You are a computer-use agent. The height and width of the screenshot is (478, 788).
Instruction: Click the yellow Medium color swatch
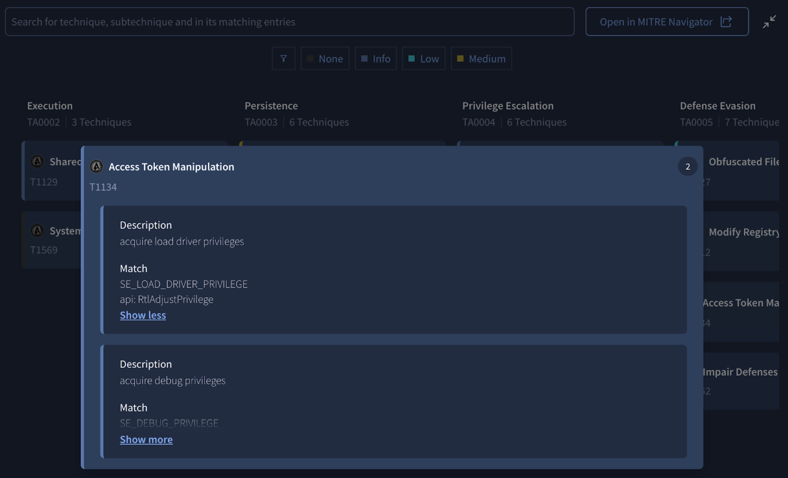pyautogui.click(x=460, y=58)
